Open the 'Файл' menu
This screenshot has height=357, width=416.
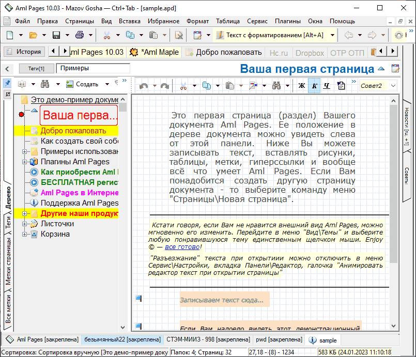point(22,21)
